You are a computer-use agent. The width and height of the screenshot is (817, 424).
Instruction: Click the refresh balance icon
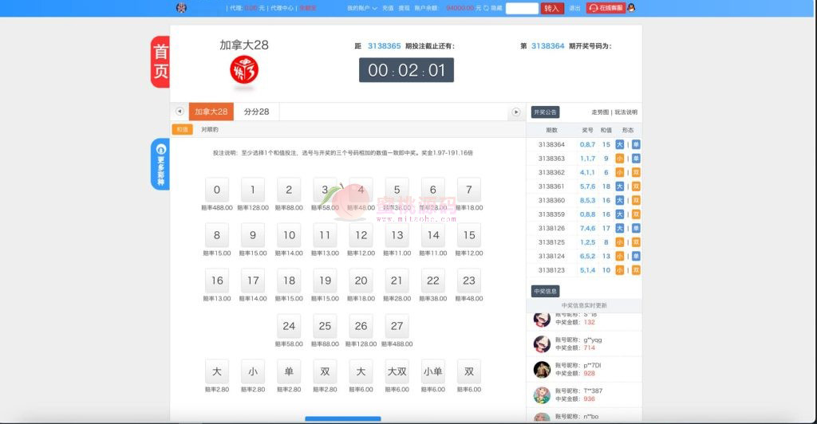pyautogui.click(x=486, y=8)
